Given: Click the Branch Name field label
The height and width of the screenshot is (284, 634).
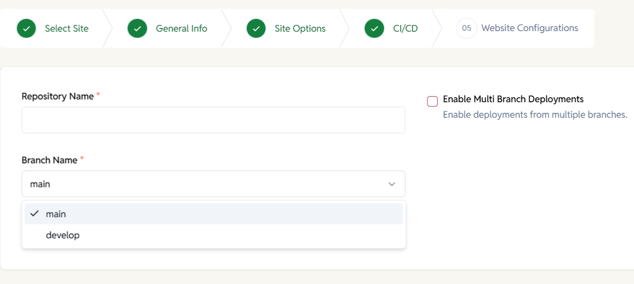Looking at the screenshot, I should [50, 160].
